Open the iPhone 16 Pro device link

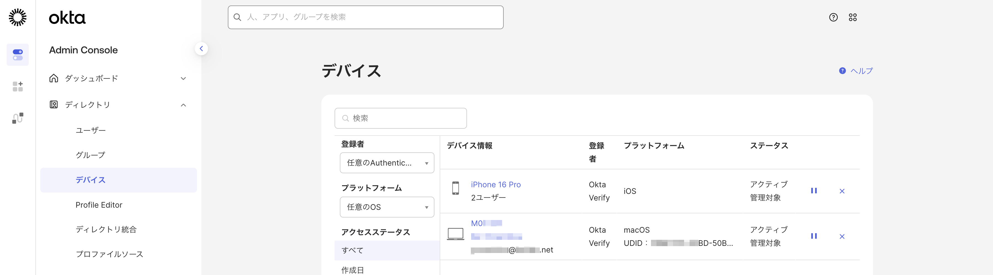[495, 185]
